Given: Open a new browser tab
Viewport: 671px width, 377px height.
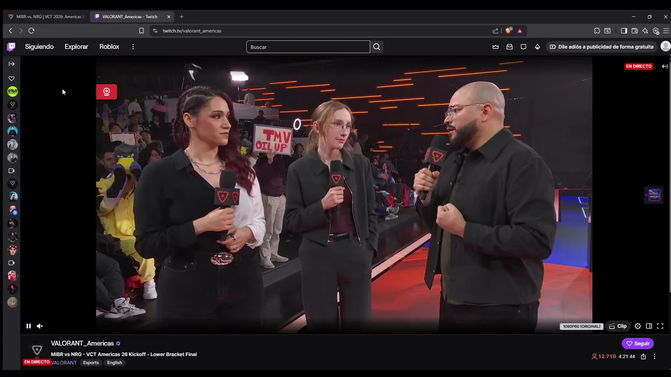Looking at the screenshot, I should pyautogui.click(x=181, y=17).
